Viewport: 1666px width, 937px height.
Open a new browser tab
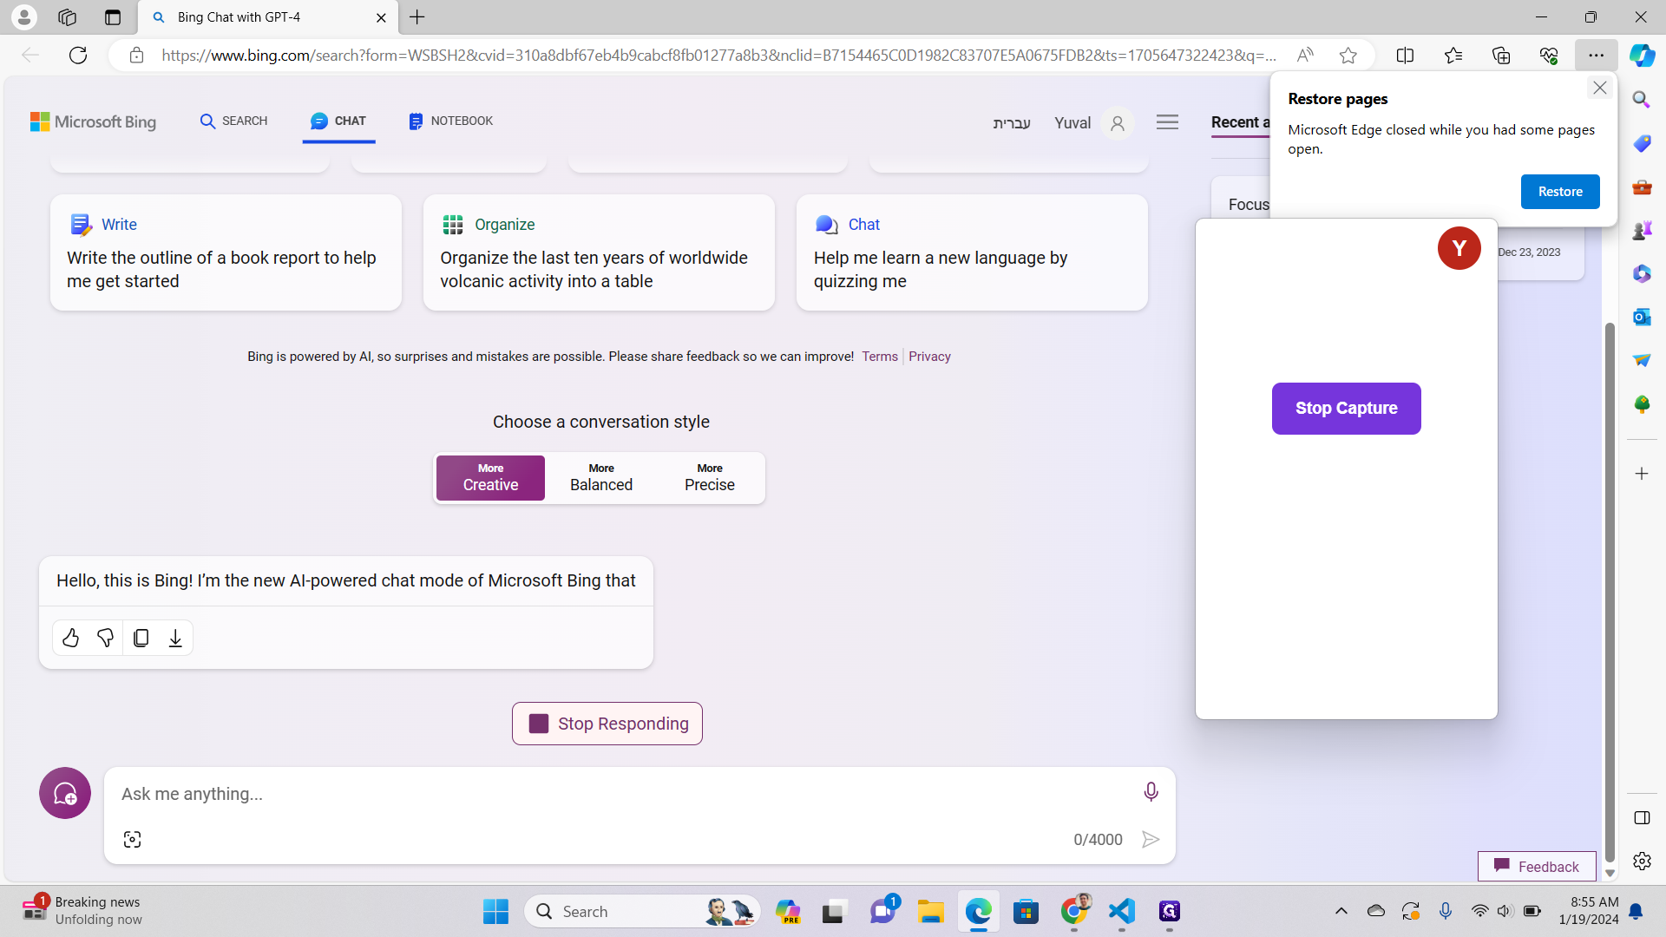[x=417, y=17]
